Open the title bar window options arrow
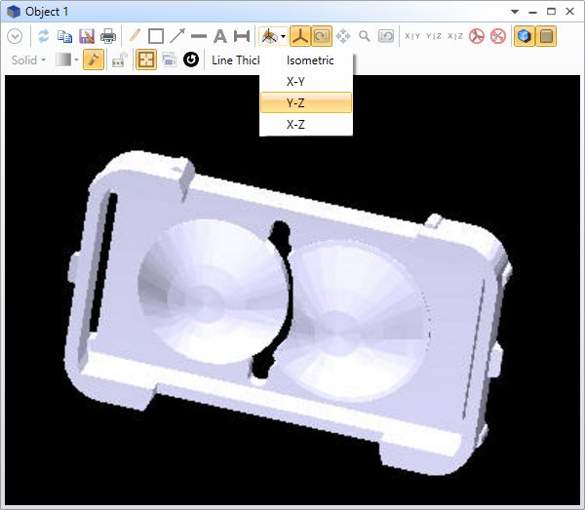Screen dimensions: 585x510 515,12
